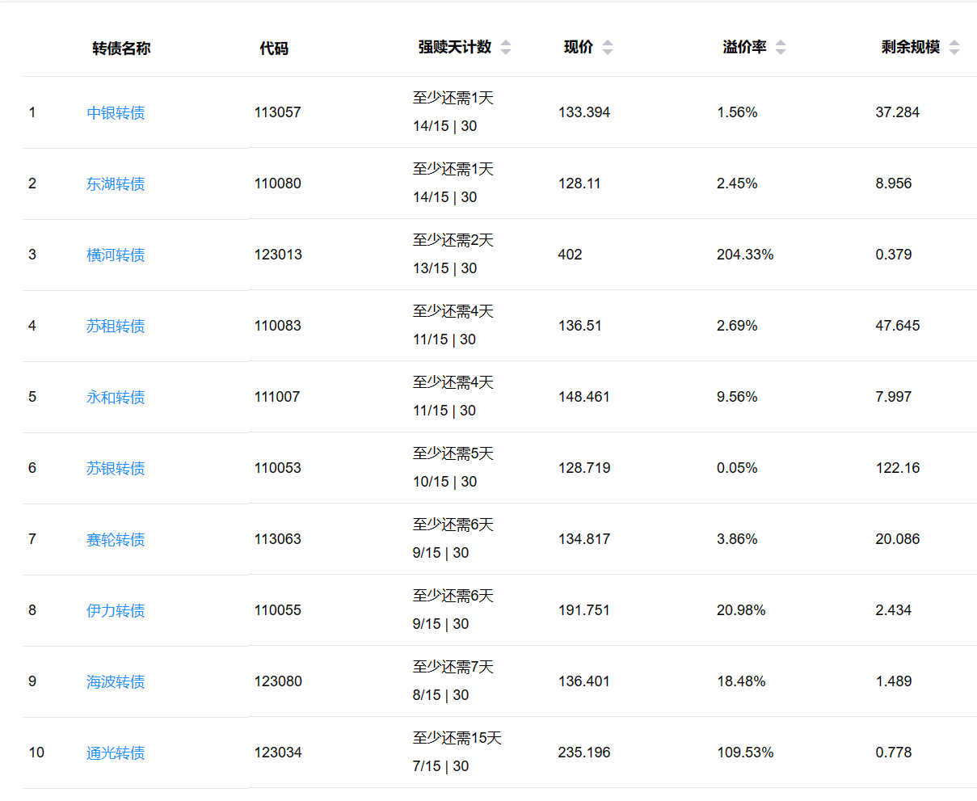Select the 永和转债 link

click(x=116, y=398)
